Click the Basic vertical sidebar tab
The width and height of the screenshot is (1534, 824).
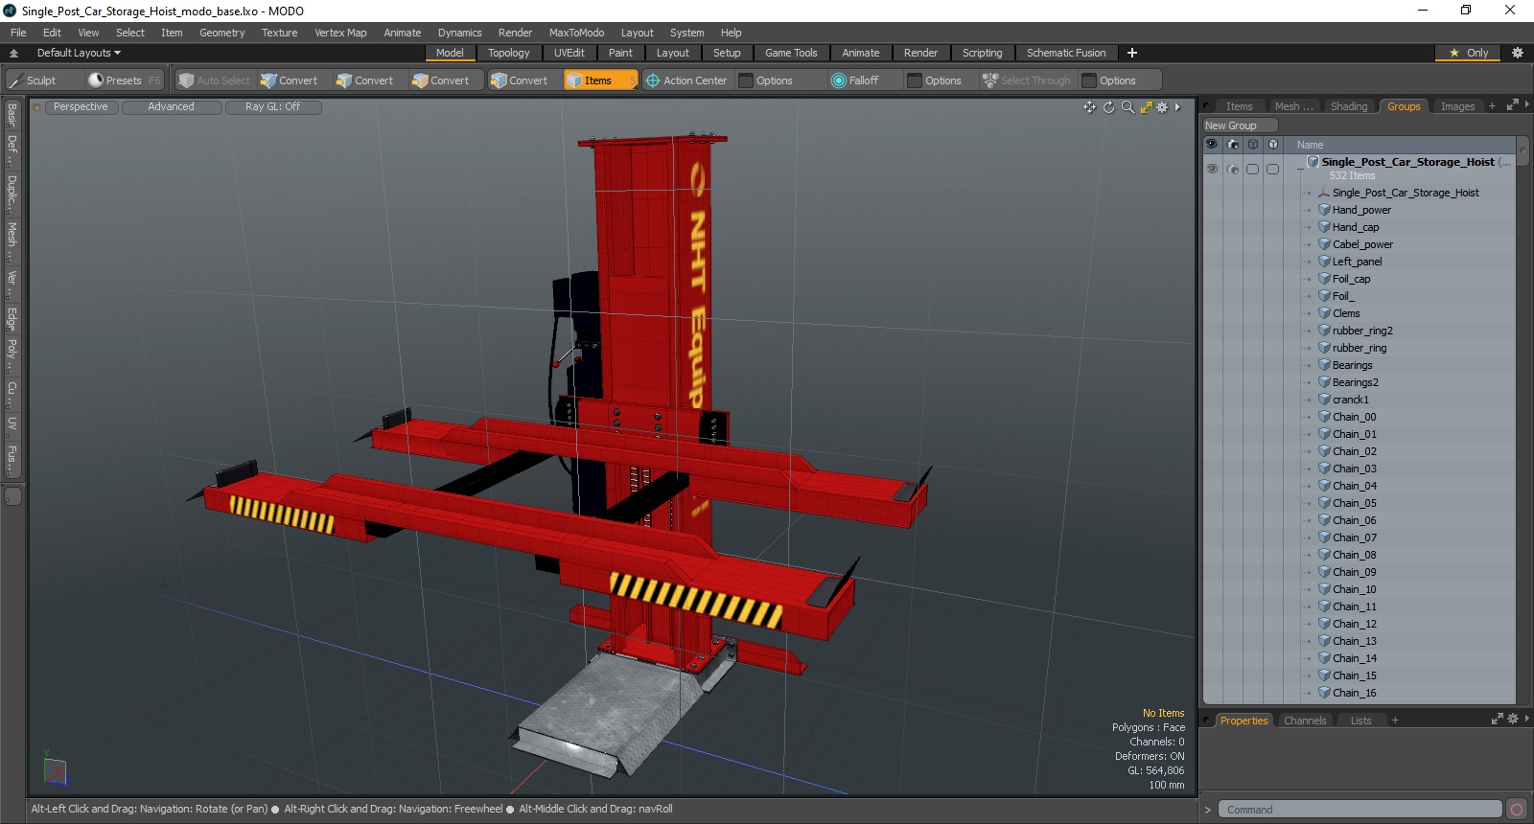12,115
